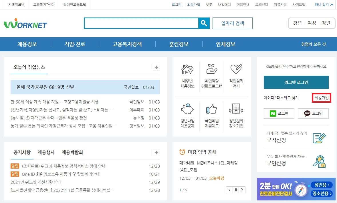This screenshot has width=337, height=203.
Task: Open 고객센터 in top bar
Action: pyautogui.click(x=261, y=5)
